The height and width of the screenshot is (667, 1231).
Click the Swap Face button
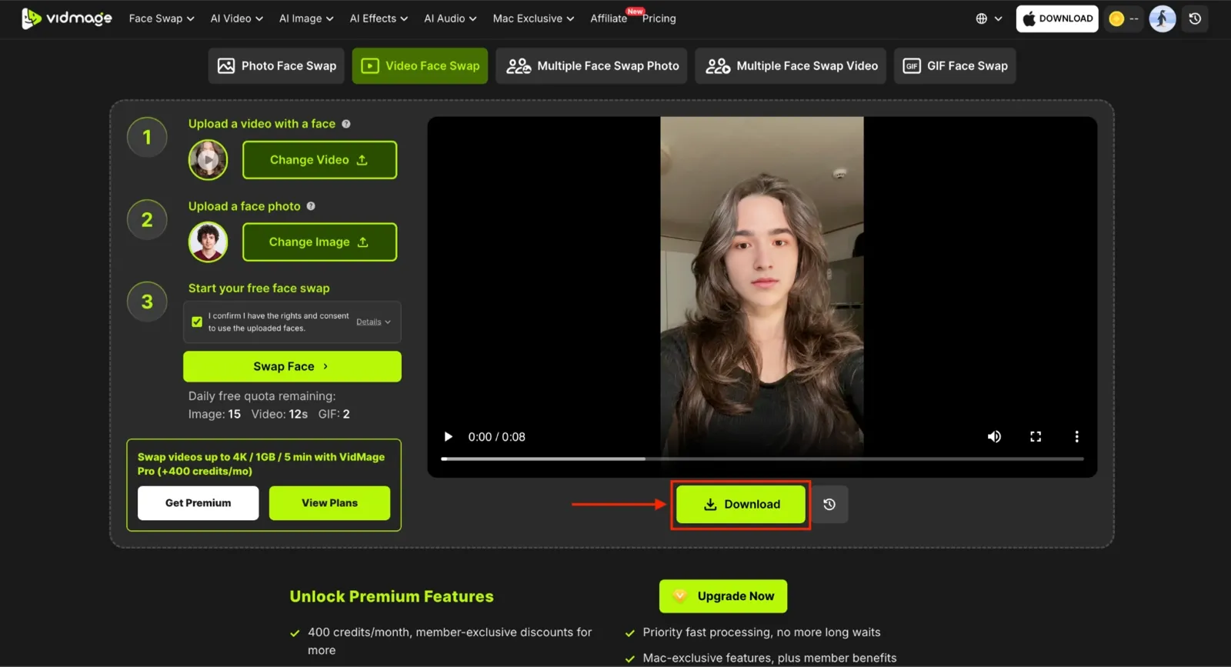[x=292, y=366]
